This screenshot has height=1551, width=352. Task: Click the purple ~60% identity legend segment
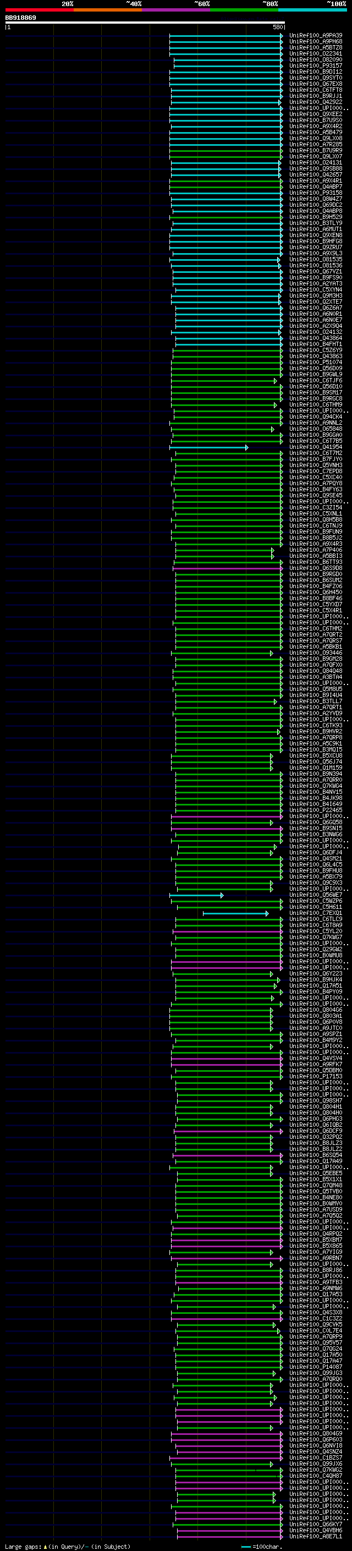[x=175, y=10]
